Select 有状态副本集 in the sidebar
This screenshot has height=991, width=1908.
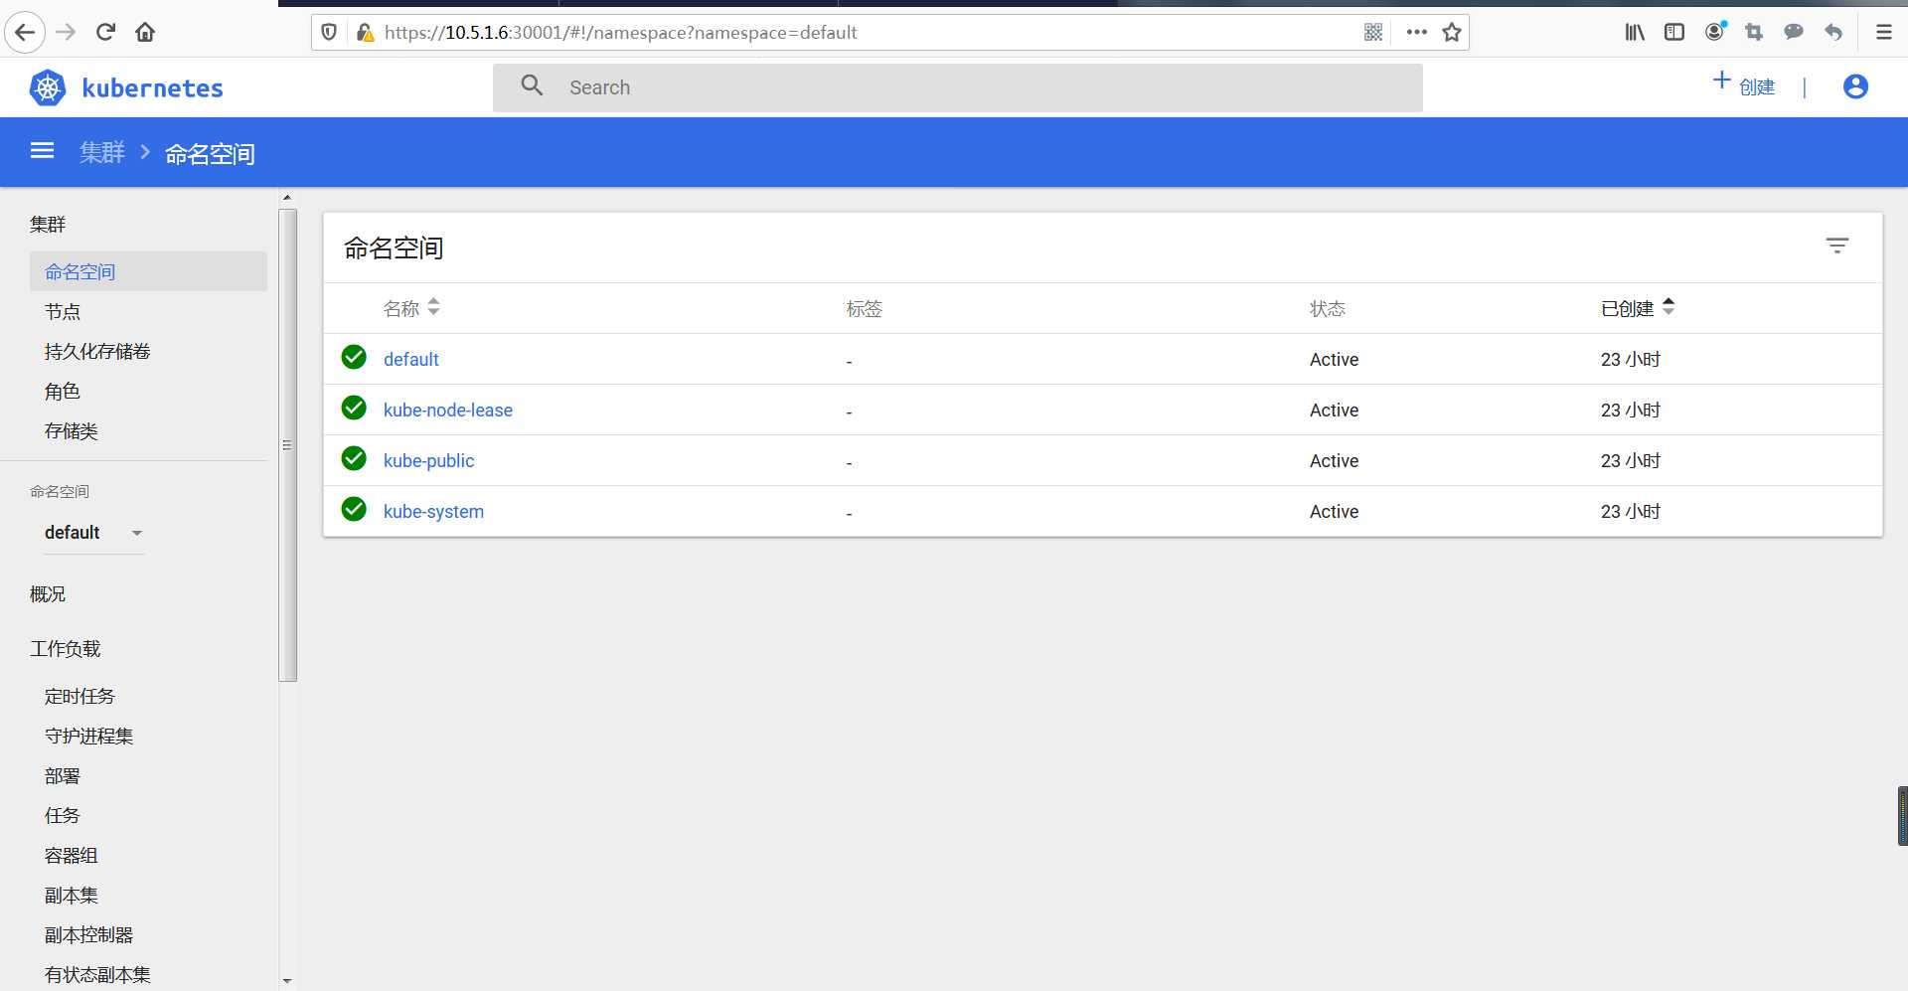point(97,974)
